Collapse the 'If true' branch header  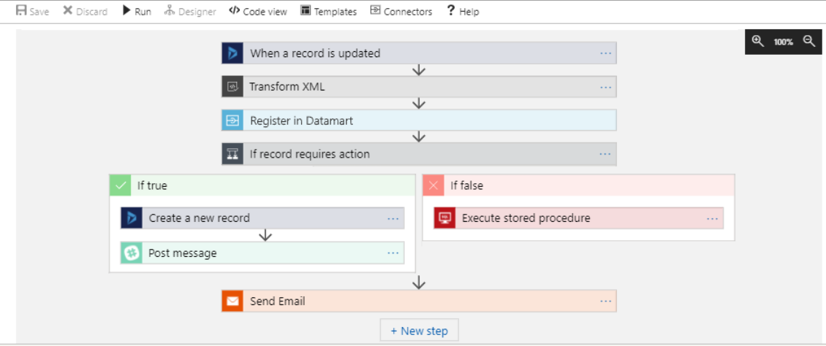tap(152, 185)
